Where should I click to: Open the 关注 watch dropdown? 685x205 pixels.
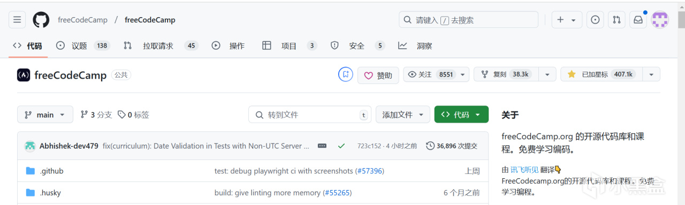[436, 74]
